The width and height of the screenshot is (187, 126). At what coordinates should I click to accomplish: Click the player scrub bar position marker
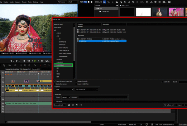point(12,56)
